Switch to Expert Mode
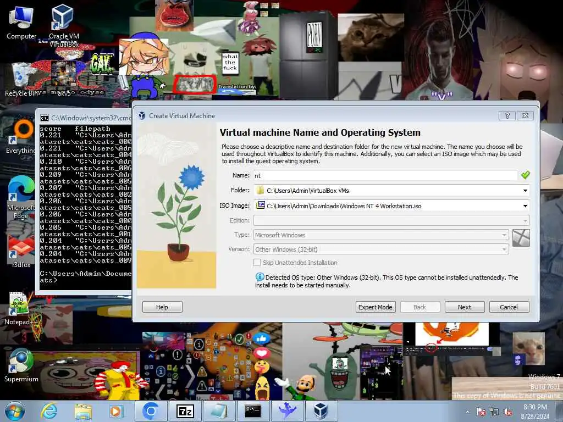The width and height of the screenshot is (563, 422). pos(375,307)
